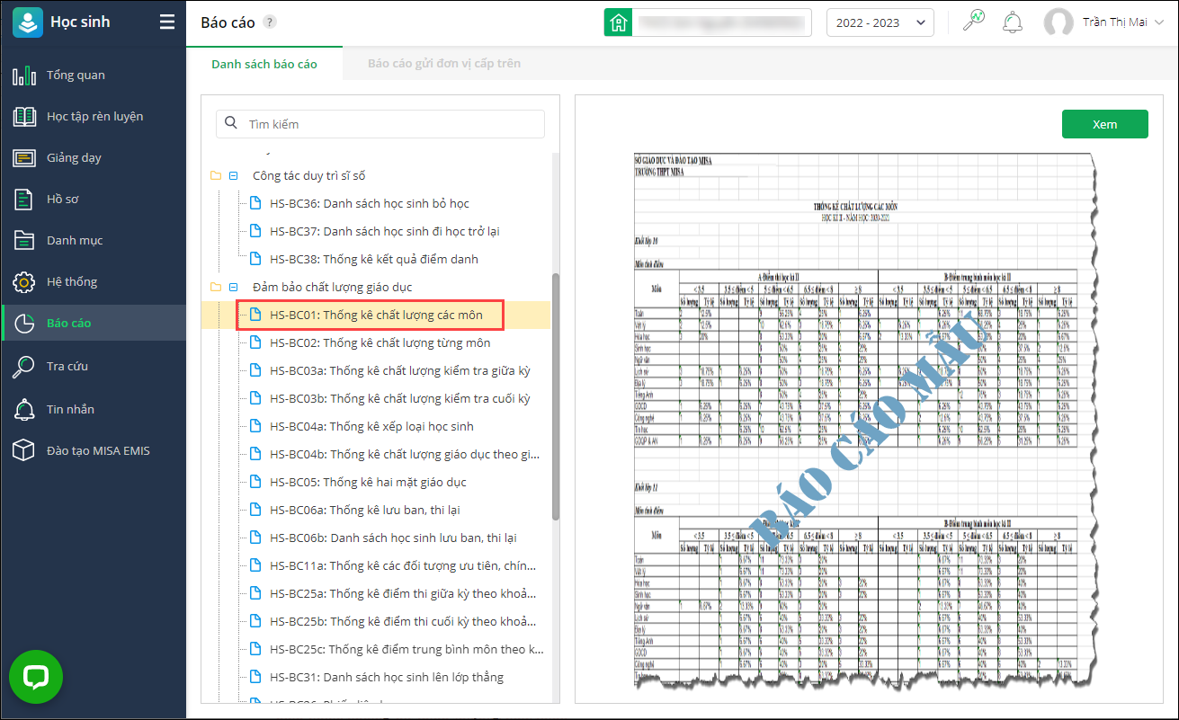
Task: Go to Giảng dạy teaching section
Action: (x=94, y=157)
